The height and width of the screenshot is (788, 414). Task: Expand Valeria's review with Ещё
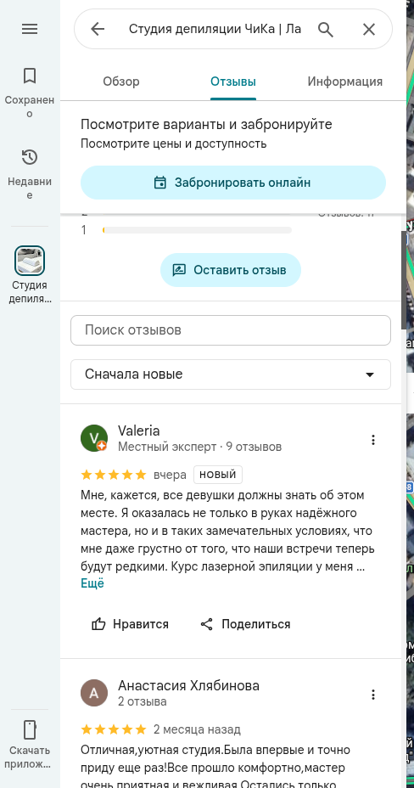click(92, 583)
